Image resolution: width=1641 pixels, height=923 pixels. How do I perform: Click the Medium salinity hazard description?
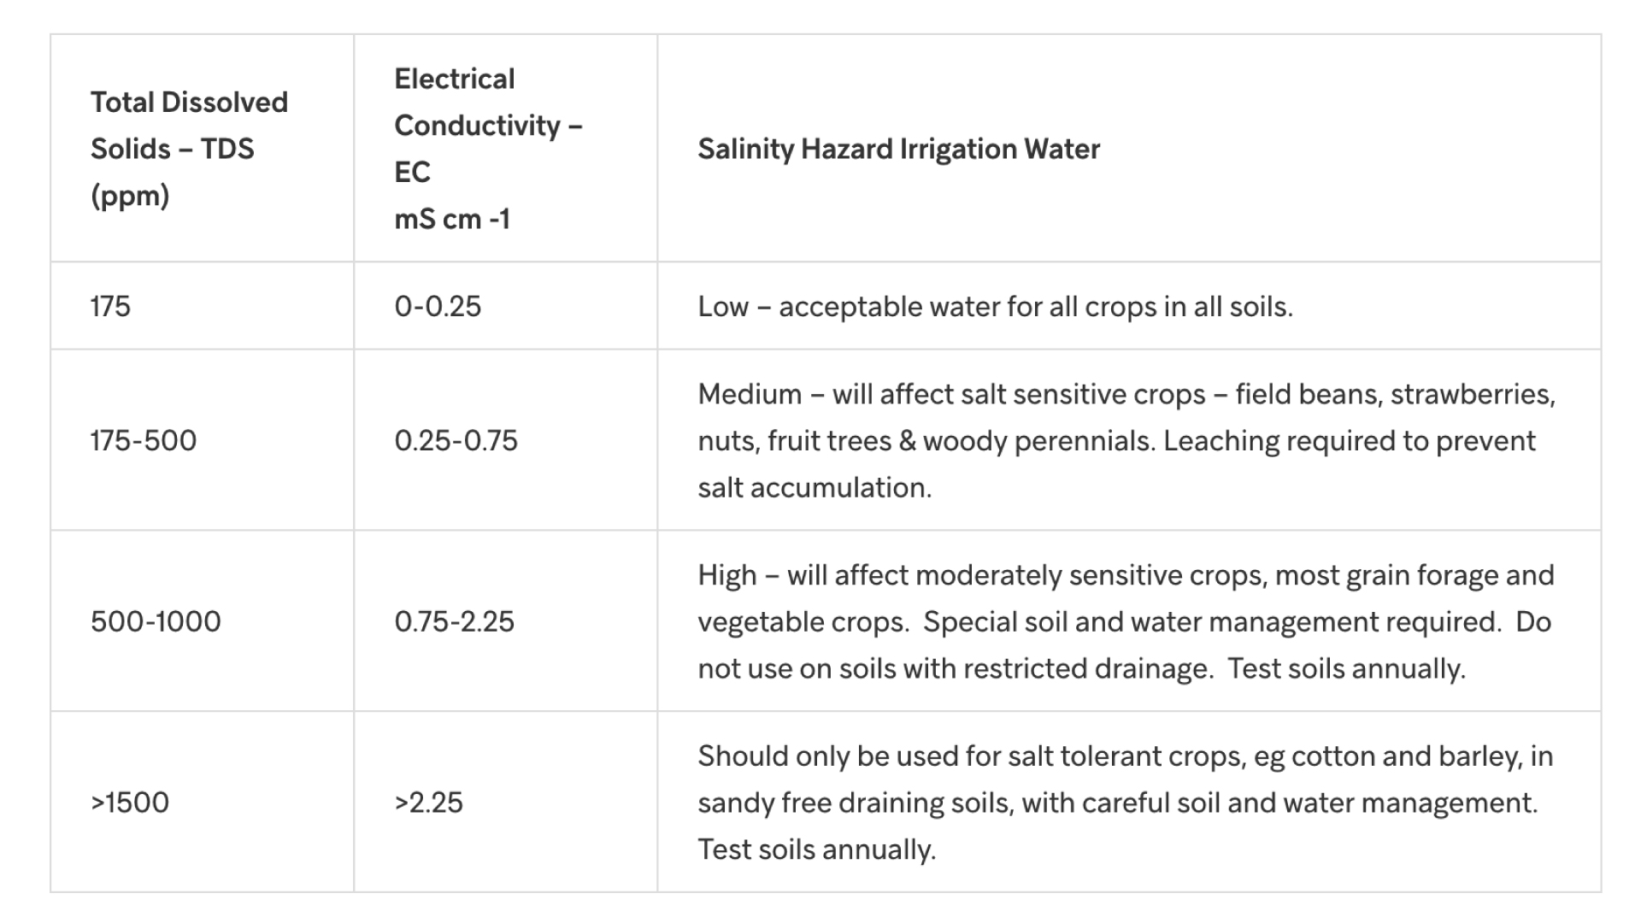click(x=1129, y=439)
